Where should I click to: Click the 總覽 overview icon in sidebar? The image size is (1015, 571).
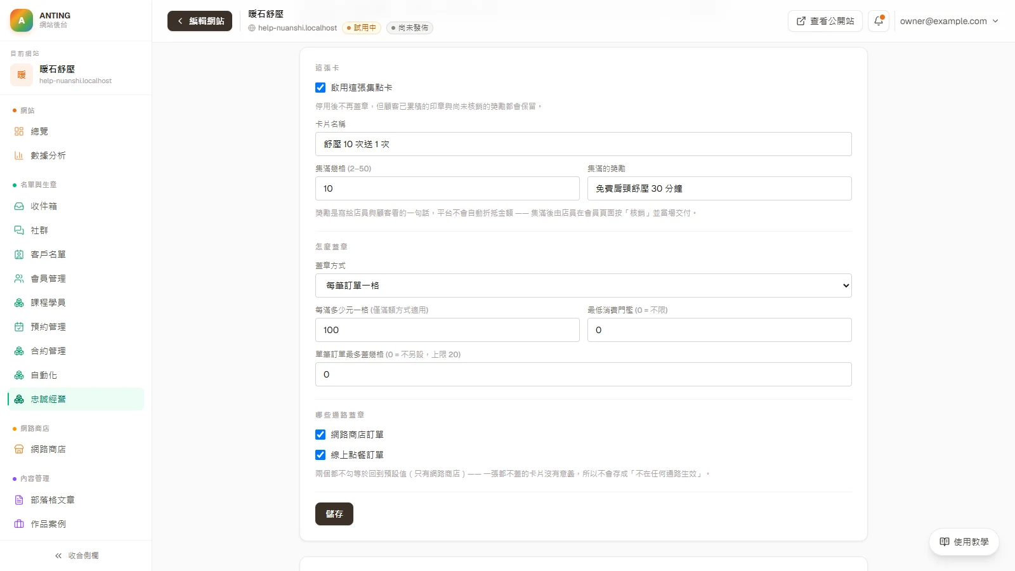[19, 131]
